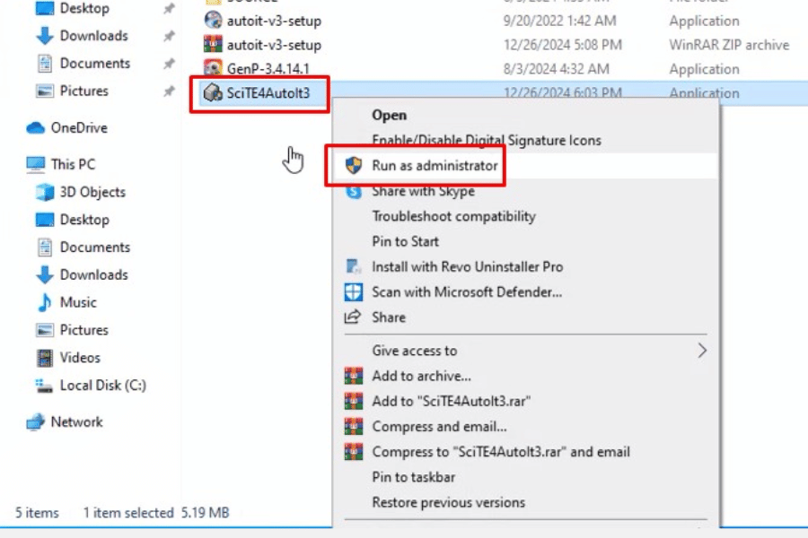
Task: Click the Microsoft Defender shield icon
Action: [354, 292]
